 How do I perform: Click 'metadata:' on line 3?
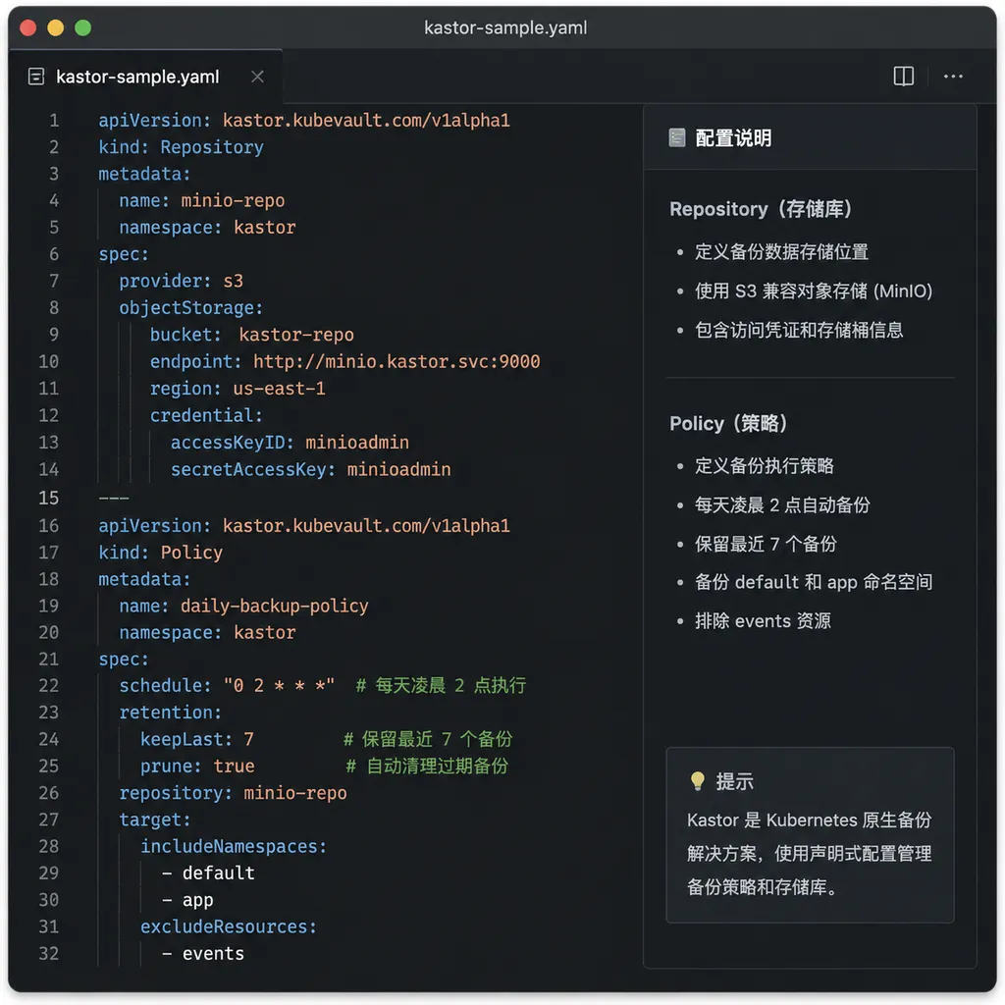pyautogui.click(x=144, y=174)
